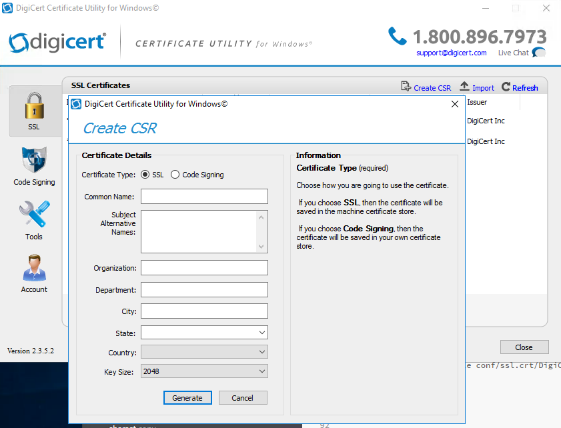Image resolution: width=561 pixels, height=428 pixels.
Task: Open the Account section
Action: (34, 274)
